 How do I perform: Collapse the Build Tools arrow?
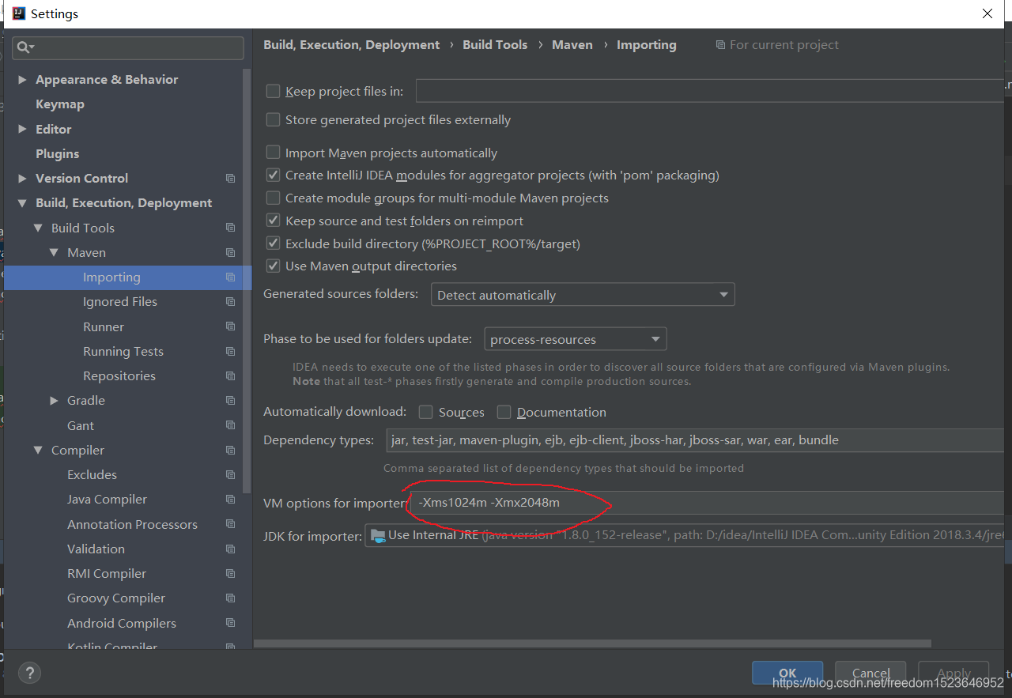tap(38, 228)
